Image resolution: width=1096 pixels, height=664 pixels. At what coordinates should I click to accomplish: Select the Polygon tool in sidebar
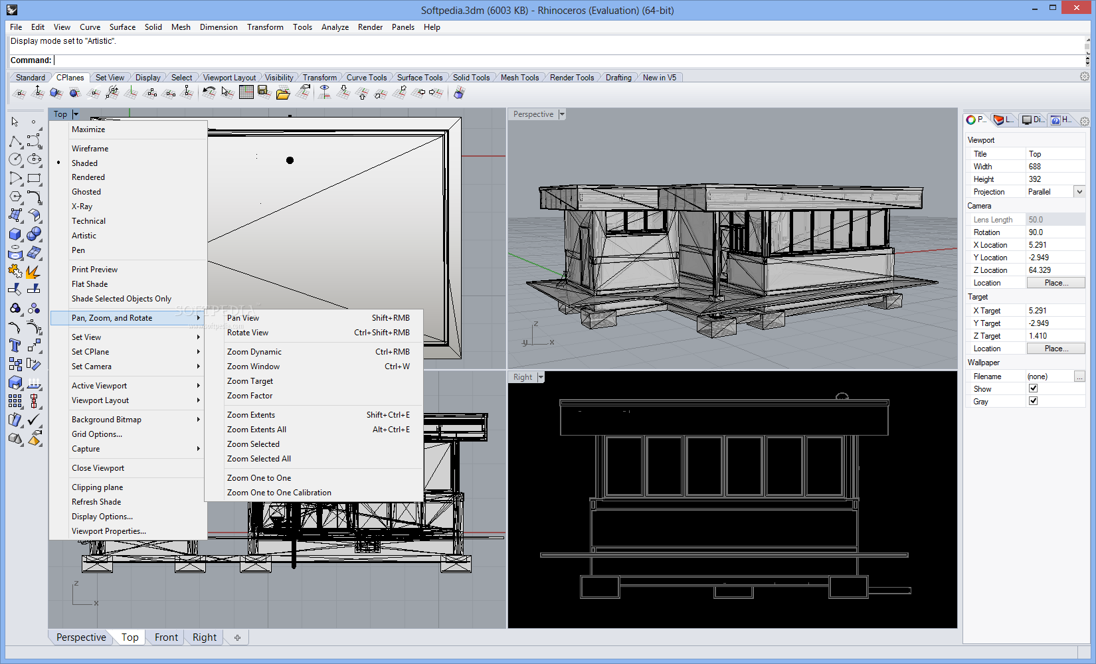15,197
